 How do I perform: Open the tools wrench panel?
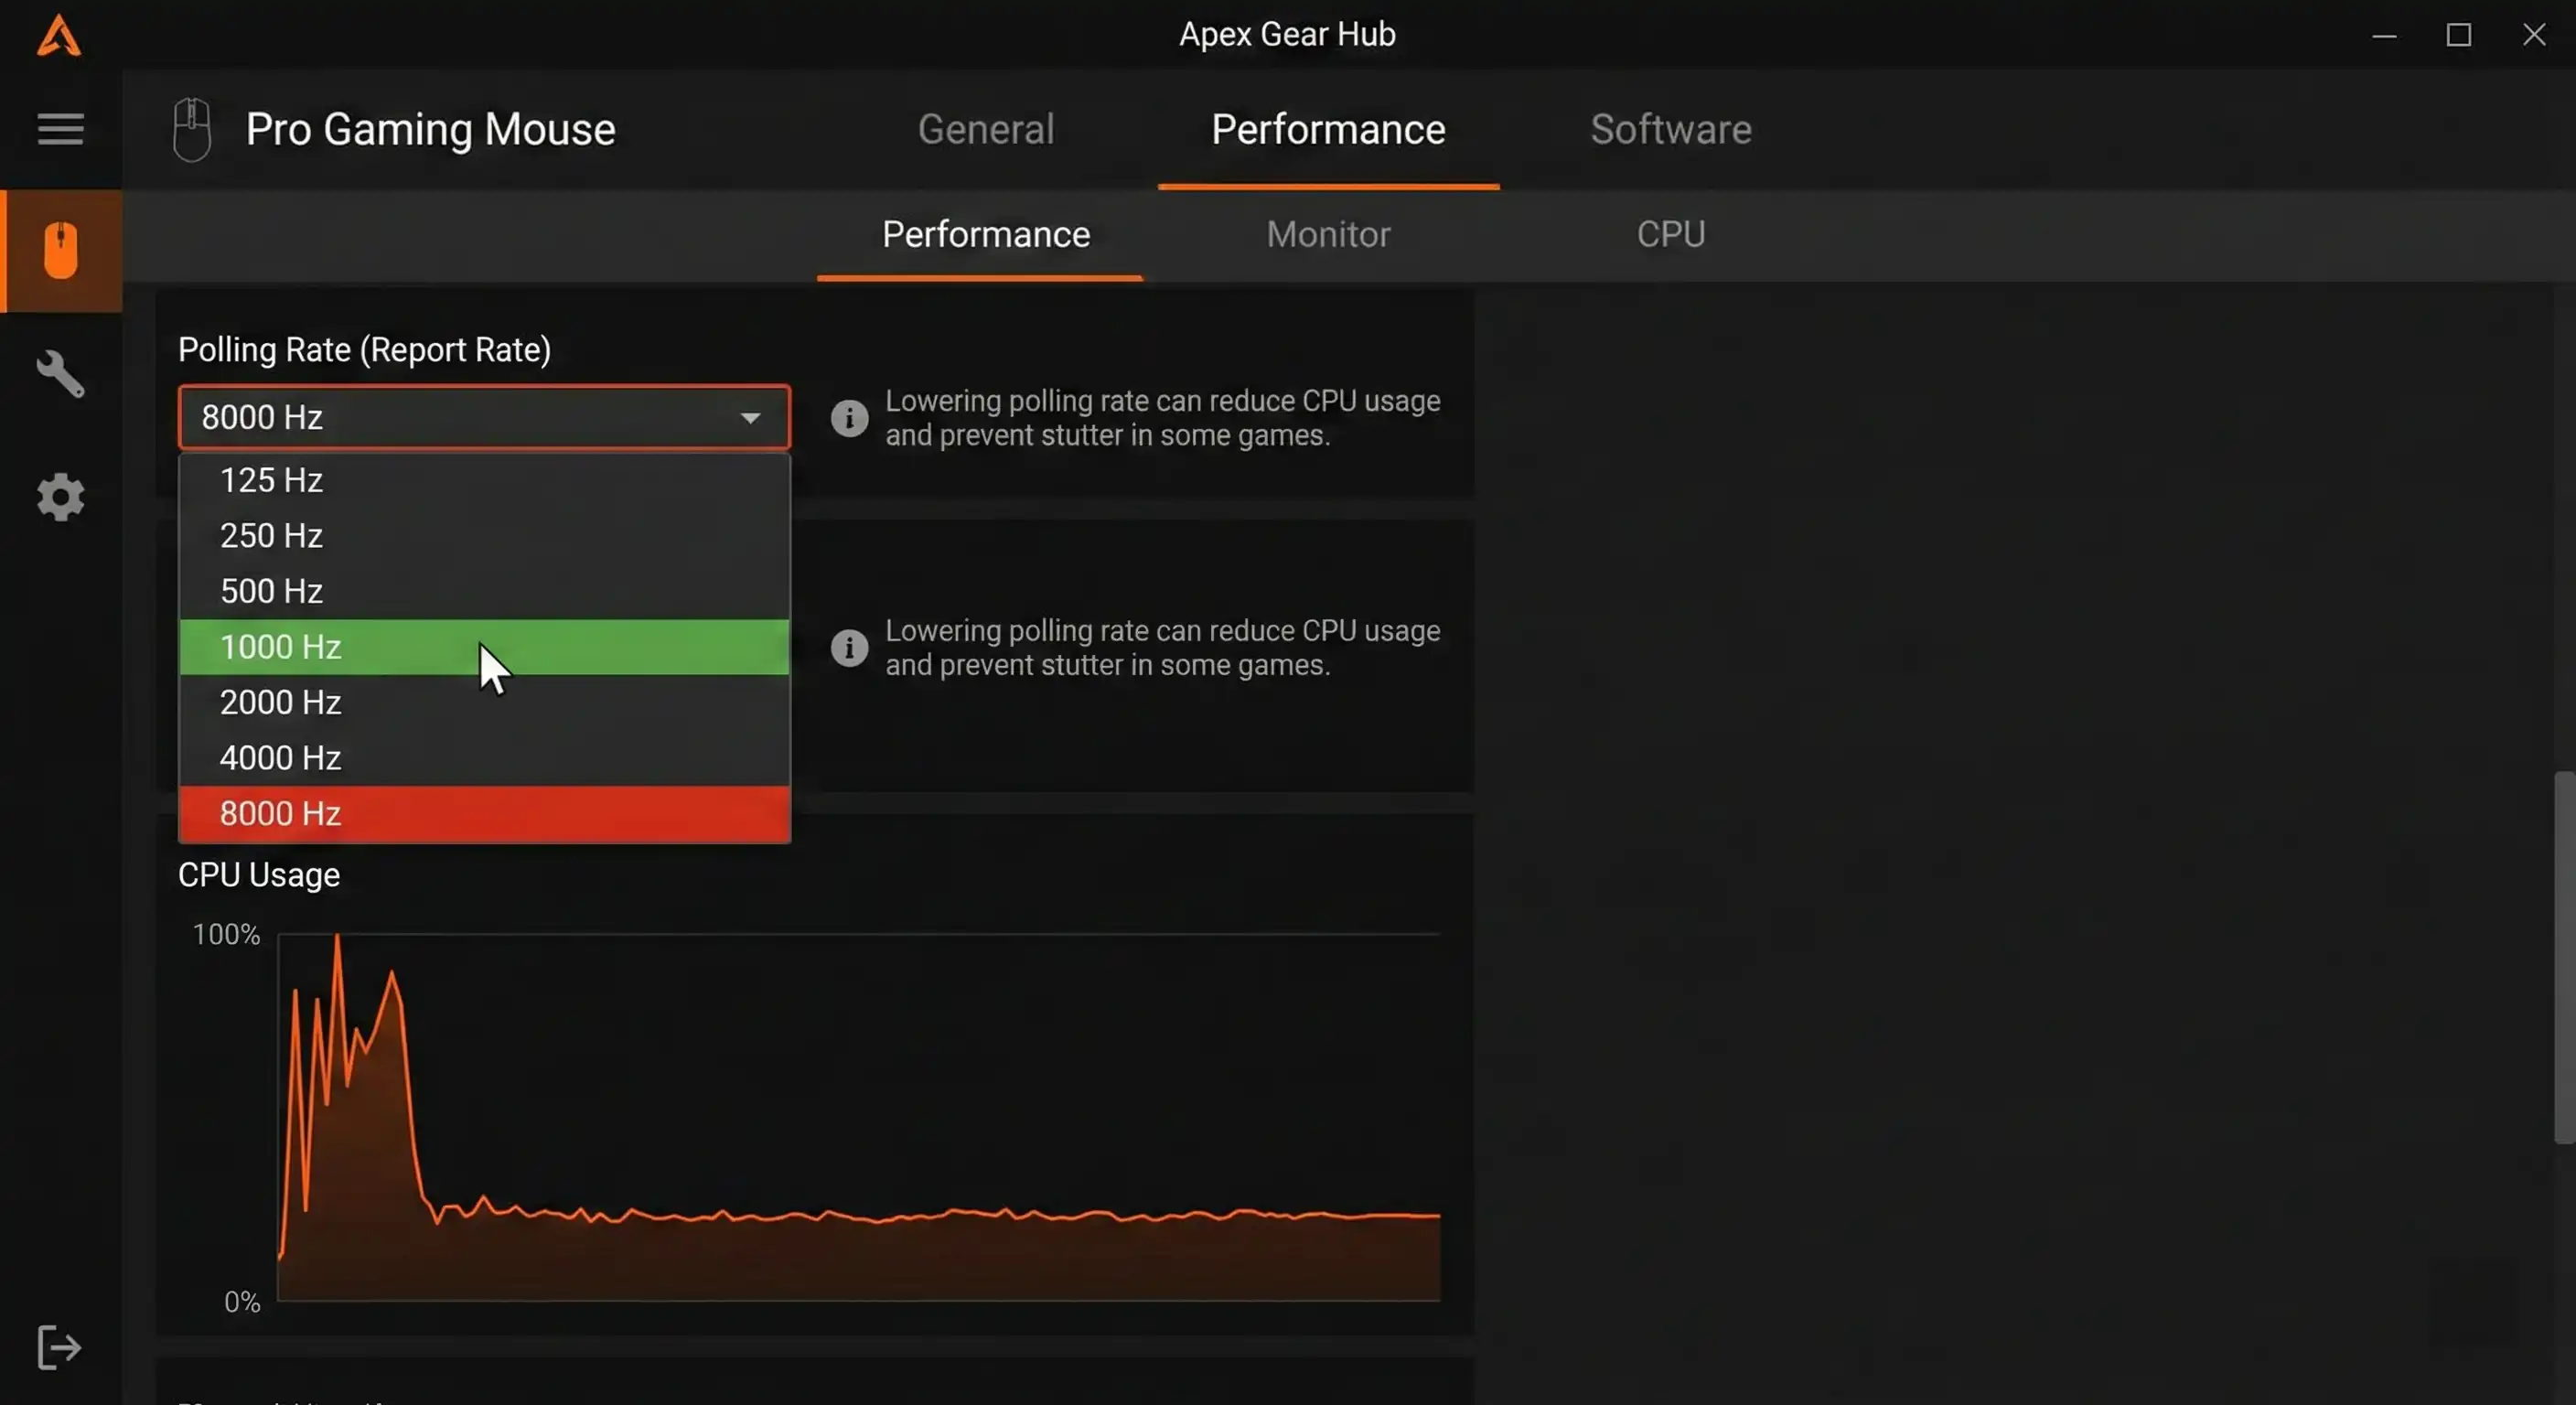[x=59, y=374]
